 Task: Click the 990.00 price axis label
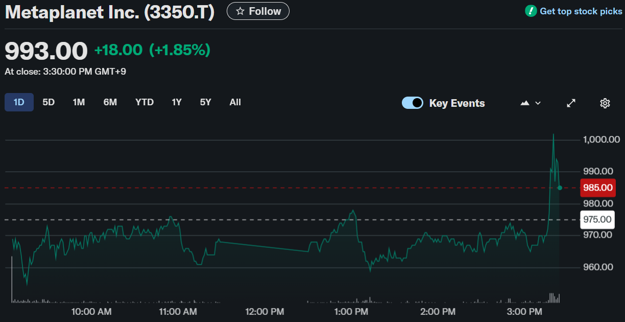pyautogui.click(x=597, y=171)
